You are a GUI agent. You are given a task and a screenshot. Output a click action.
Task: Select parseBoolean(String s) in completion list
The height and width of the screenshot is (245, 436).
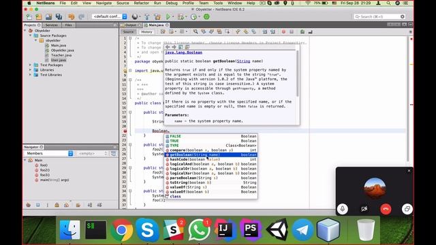tap(211, 178)
